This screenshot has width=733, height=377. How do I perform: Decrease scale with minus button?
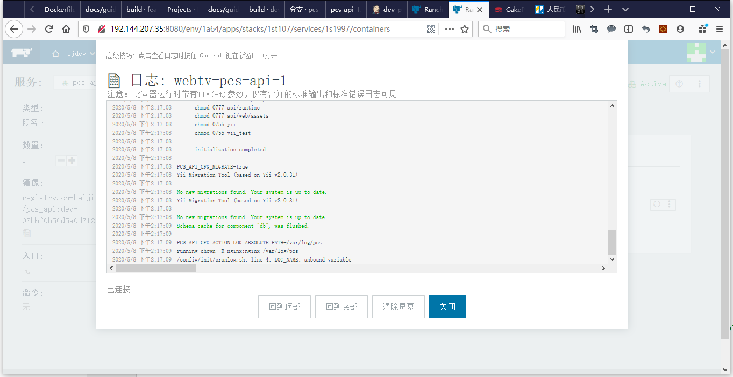(61, 161)
